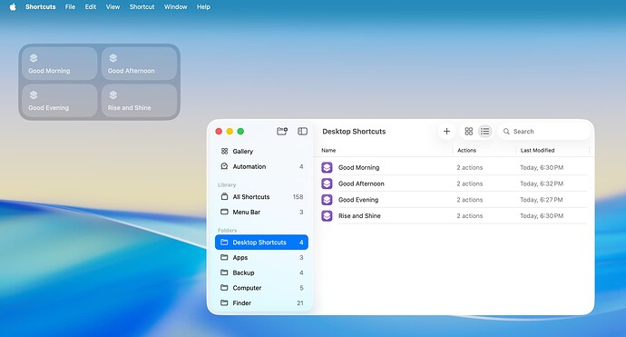626x337 pixels.
Task: Select the Finder folder
Action: [x=261, y=303]
